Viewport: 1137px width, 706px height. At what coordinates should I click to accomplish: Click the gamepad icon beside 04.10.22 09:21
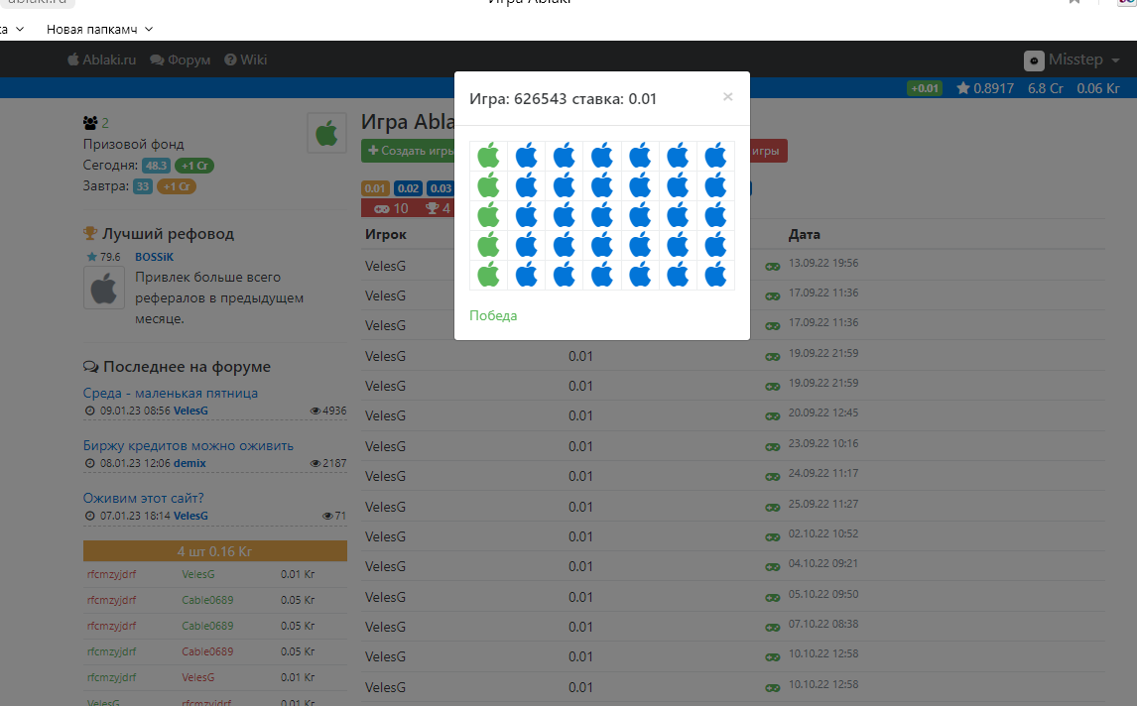tap(772, 567)
